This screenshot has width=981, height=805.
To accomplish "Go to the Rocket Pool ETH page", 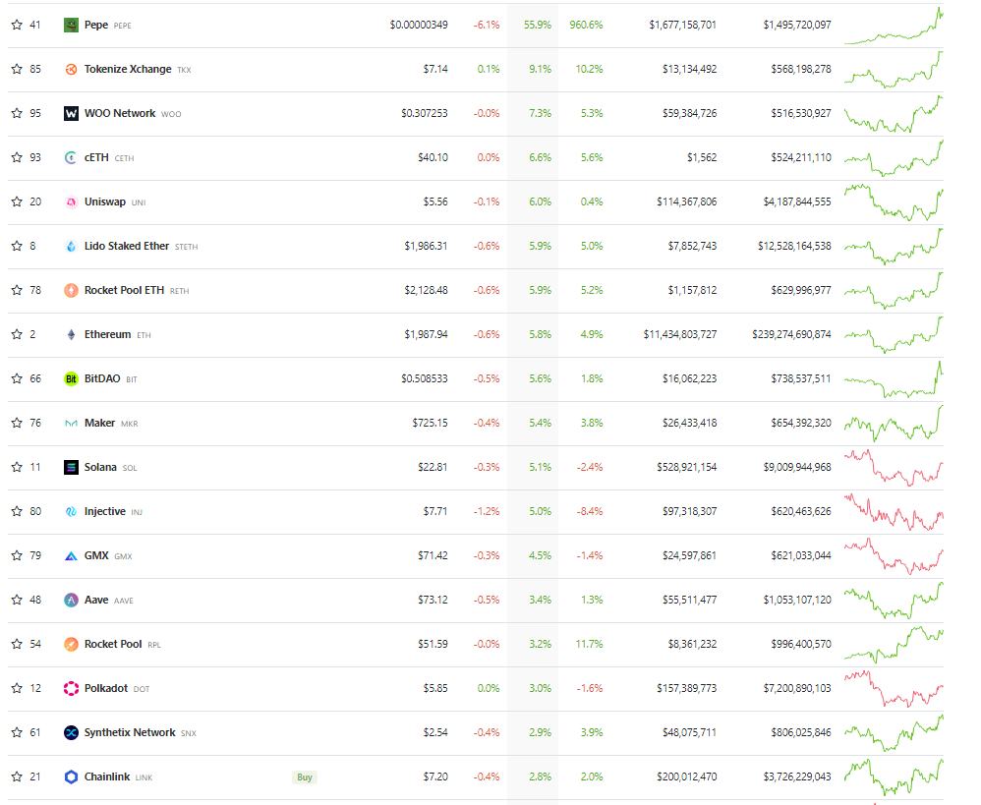I will point(124,290).
